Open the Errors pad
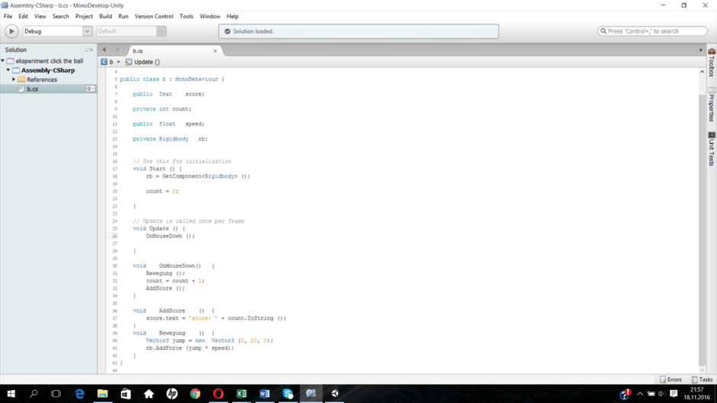Viewport: 717px width, 403px height. [671, 379]
